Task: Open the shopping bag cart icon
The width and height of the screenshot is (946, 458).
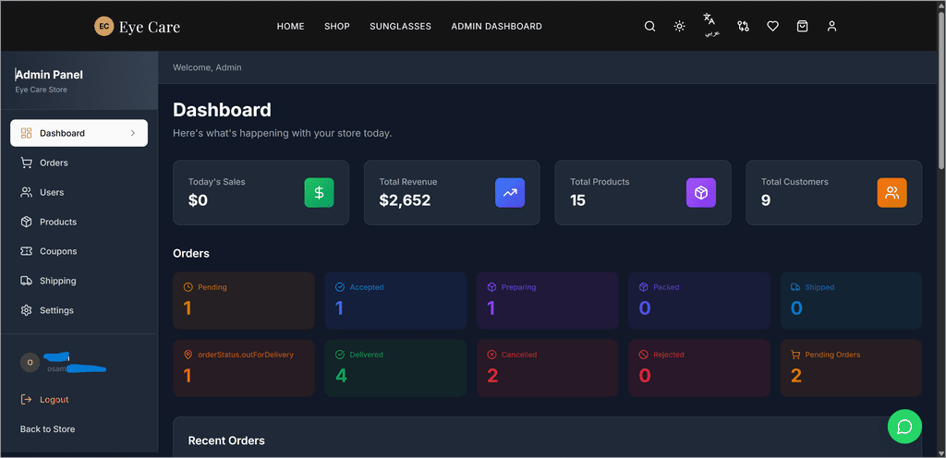Action: [x=803, y=27]
